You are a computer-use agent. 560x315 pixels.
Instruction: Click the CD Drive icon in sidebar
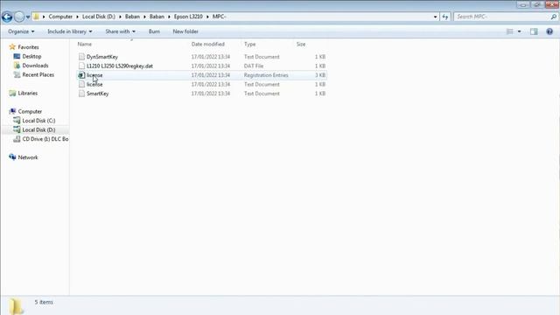point(17,139)
